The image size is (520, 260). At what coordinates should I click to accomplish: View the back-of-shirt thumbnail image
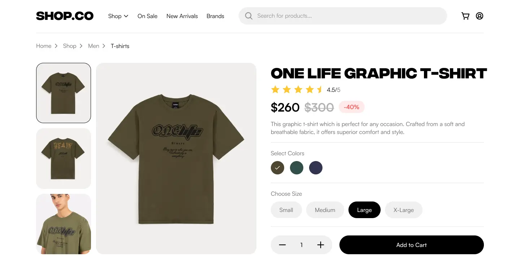(x=64, y=158)
